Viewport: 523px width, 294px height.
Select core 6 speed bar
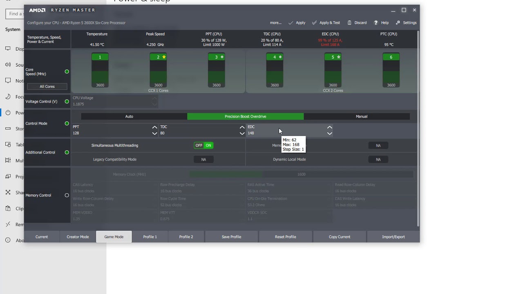[x=391, y=70]
